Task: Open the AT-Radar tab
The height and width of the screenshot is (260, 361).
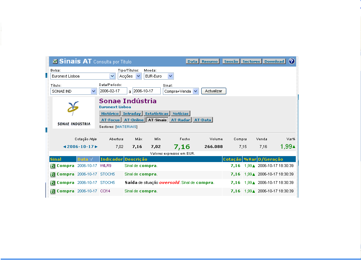Action: coord(180,120)
